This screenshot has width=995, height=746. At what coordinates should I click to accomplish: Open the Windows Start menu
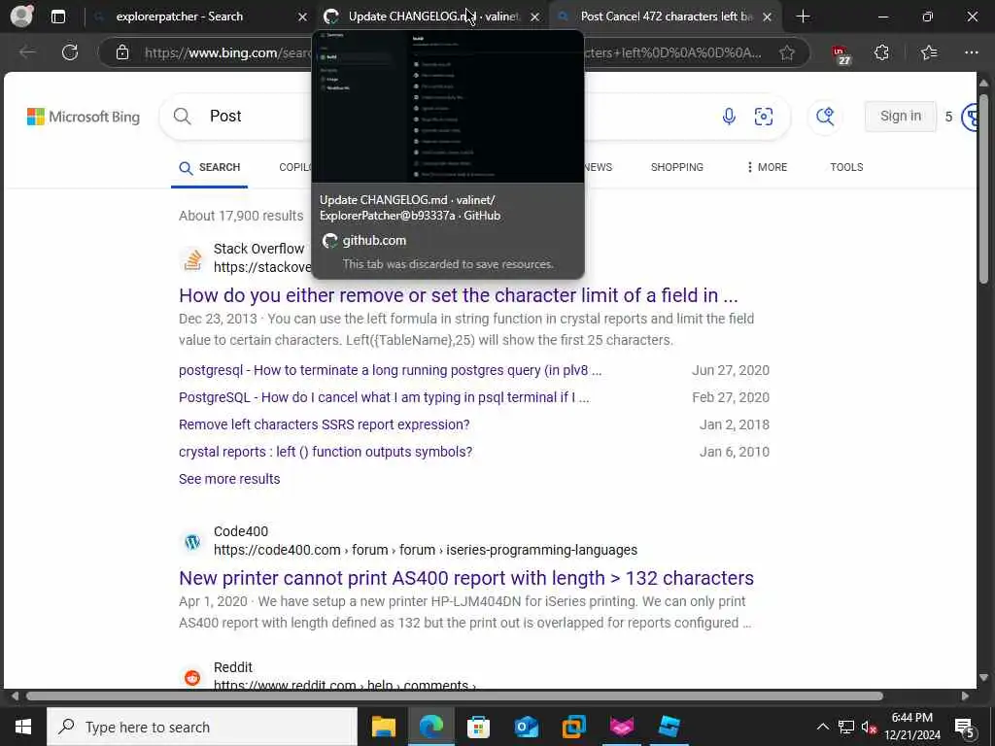tap(23, 727)
